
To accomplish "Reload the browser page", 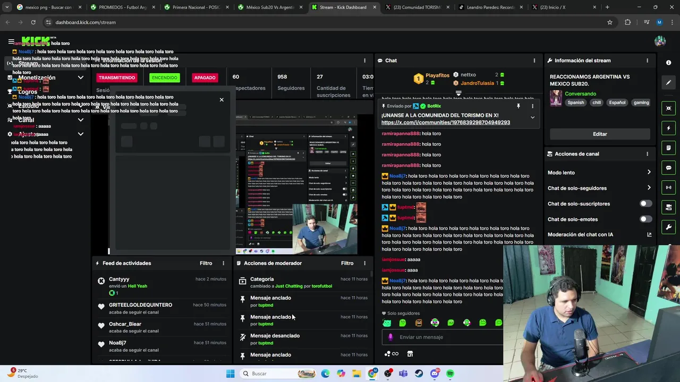I will (x=33, y=22).
